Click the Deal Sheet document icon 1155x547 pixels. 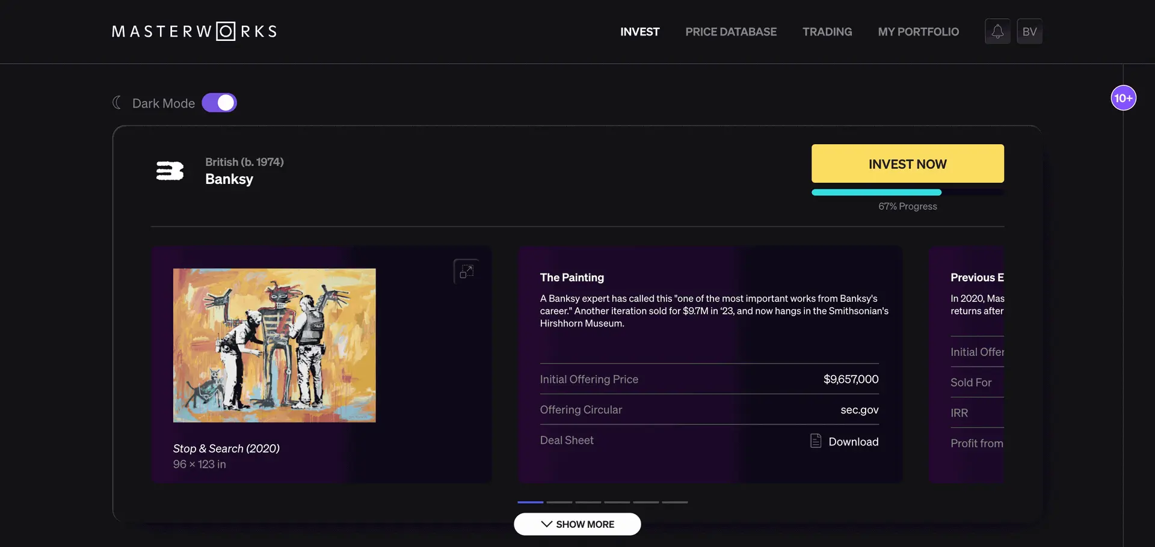pos(816,441)
